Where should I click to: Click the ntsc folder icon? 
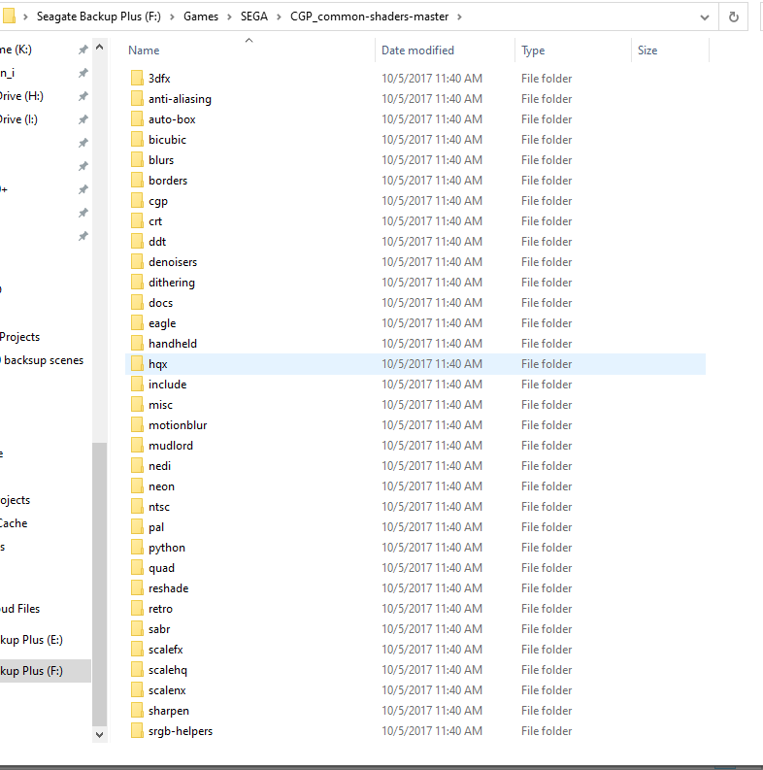[x=137, y=506]
